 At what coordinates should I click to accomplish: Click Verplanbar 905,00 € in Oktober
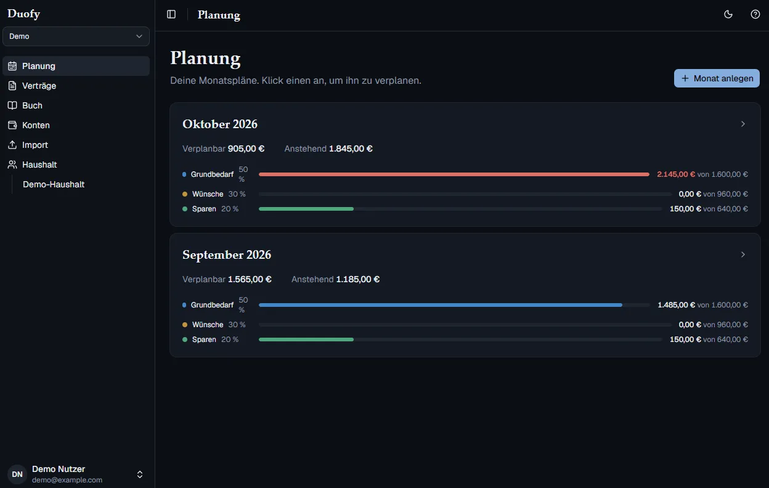point(223,148)
